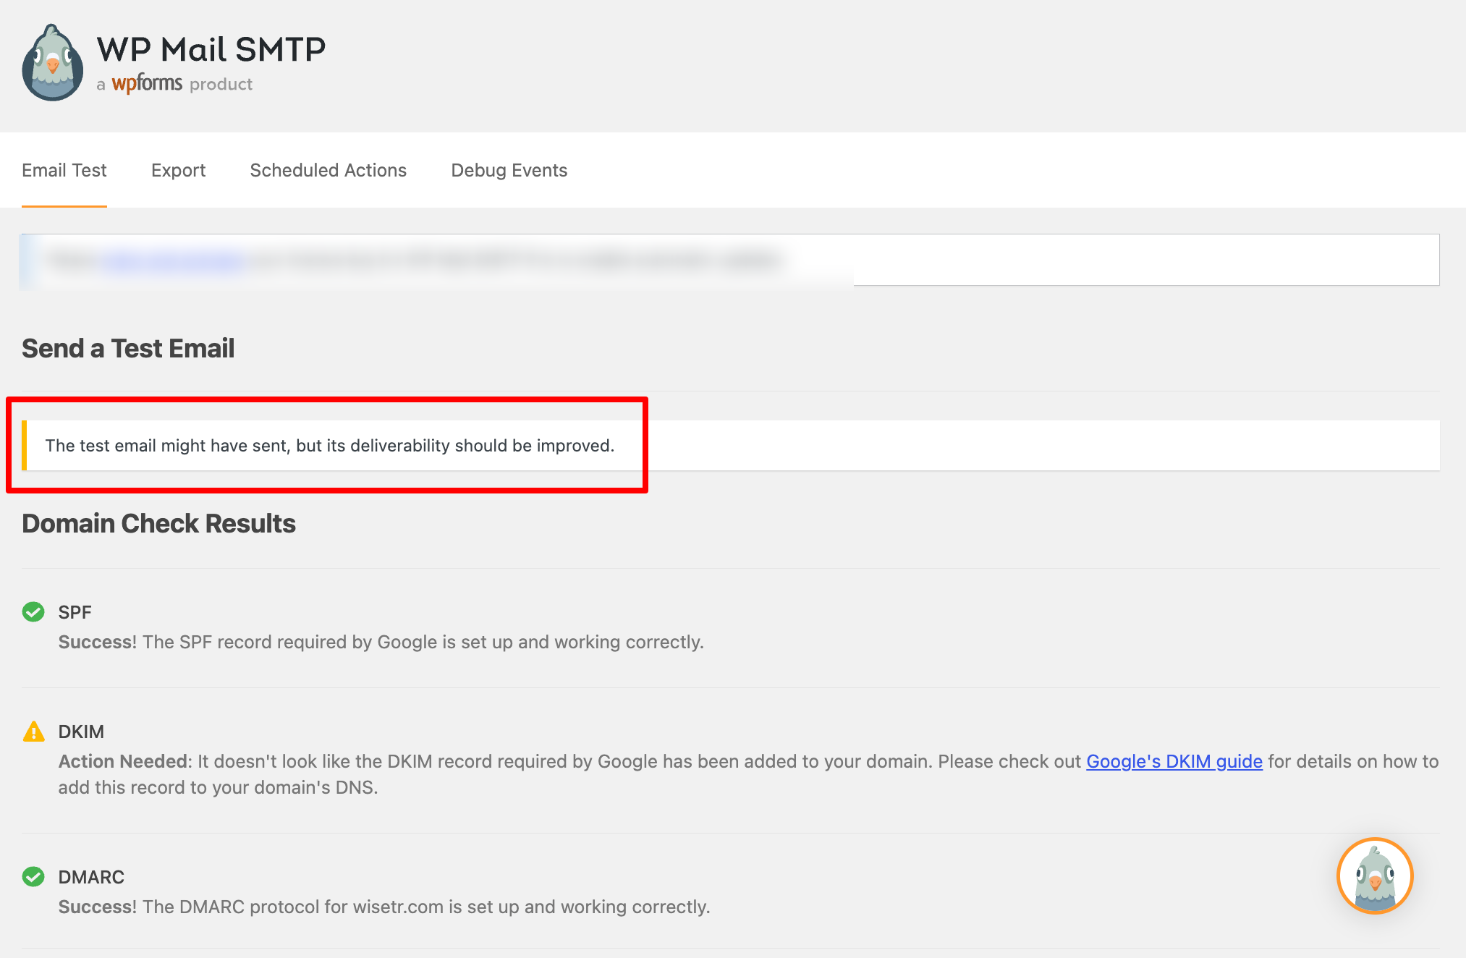Click the deliverability should be improved notice
Image resolution: width=1466 pixels, height=958 pixels.
pos(731,446)
